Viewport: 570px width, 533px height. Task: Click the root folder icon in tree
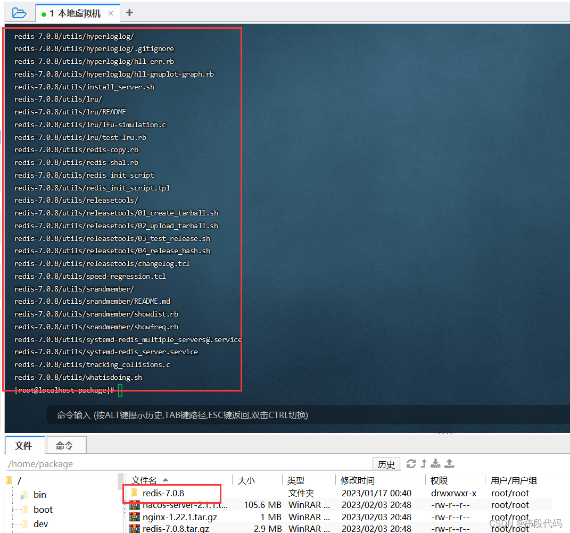pyautogui.click(x=9, y=481)
